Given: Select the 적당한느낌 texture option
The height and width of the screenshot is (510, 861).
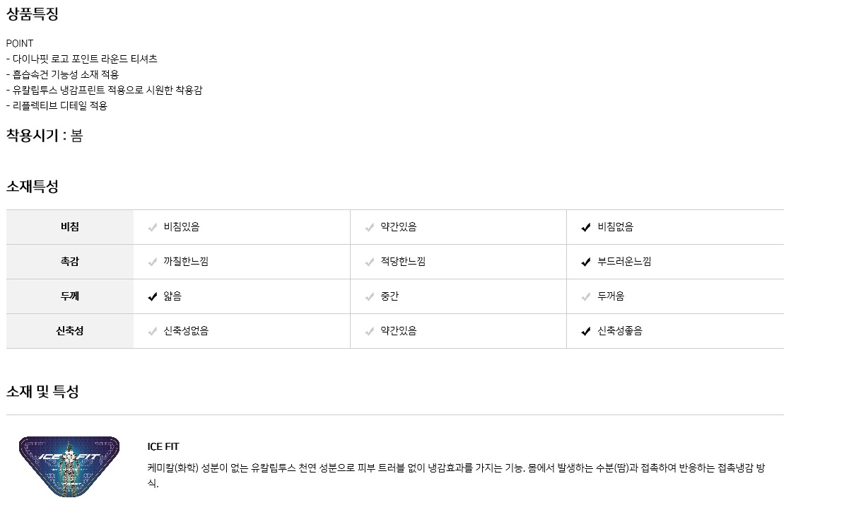Looking at the screenshot, I should (403, 262).
